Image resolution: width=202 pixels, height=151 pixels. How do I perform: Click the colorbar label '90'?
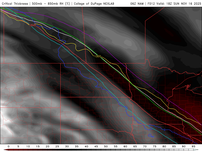[x=184, y=146]
